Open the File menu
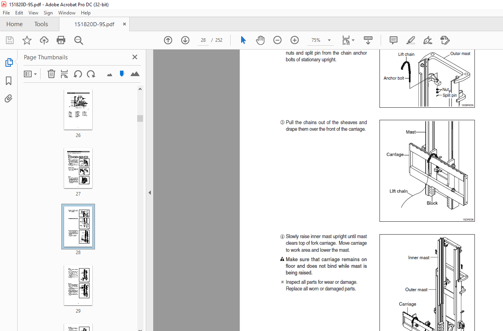The height and width of the screenshot is (331, 503). tap(6, 13)
